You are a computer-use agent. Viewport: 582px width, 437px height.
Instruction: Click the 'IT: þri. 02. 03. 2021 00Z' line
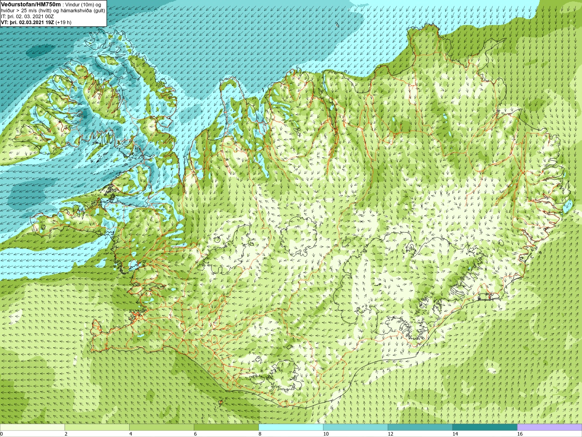click(27, 16)
